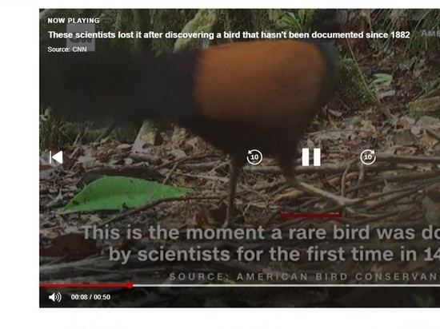Click the played red portion of the timeline
Viewport: 440px width, 329px height.
(82, 285)
